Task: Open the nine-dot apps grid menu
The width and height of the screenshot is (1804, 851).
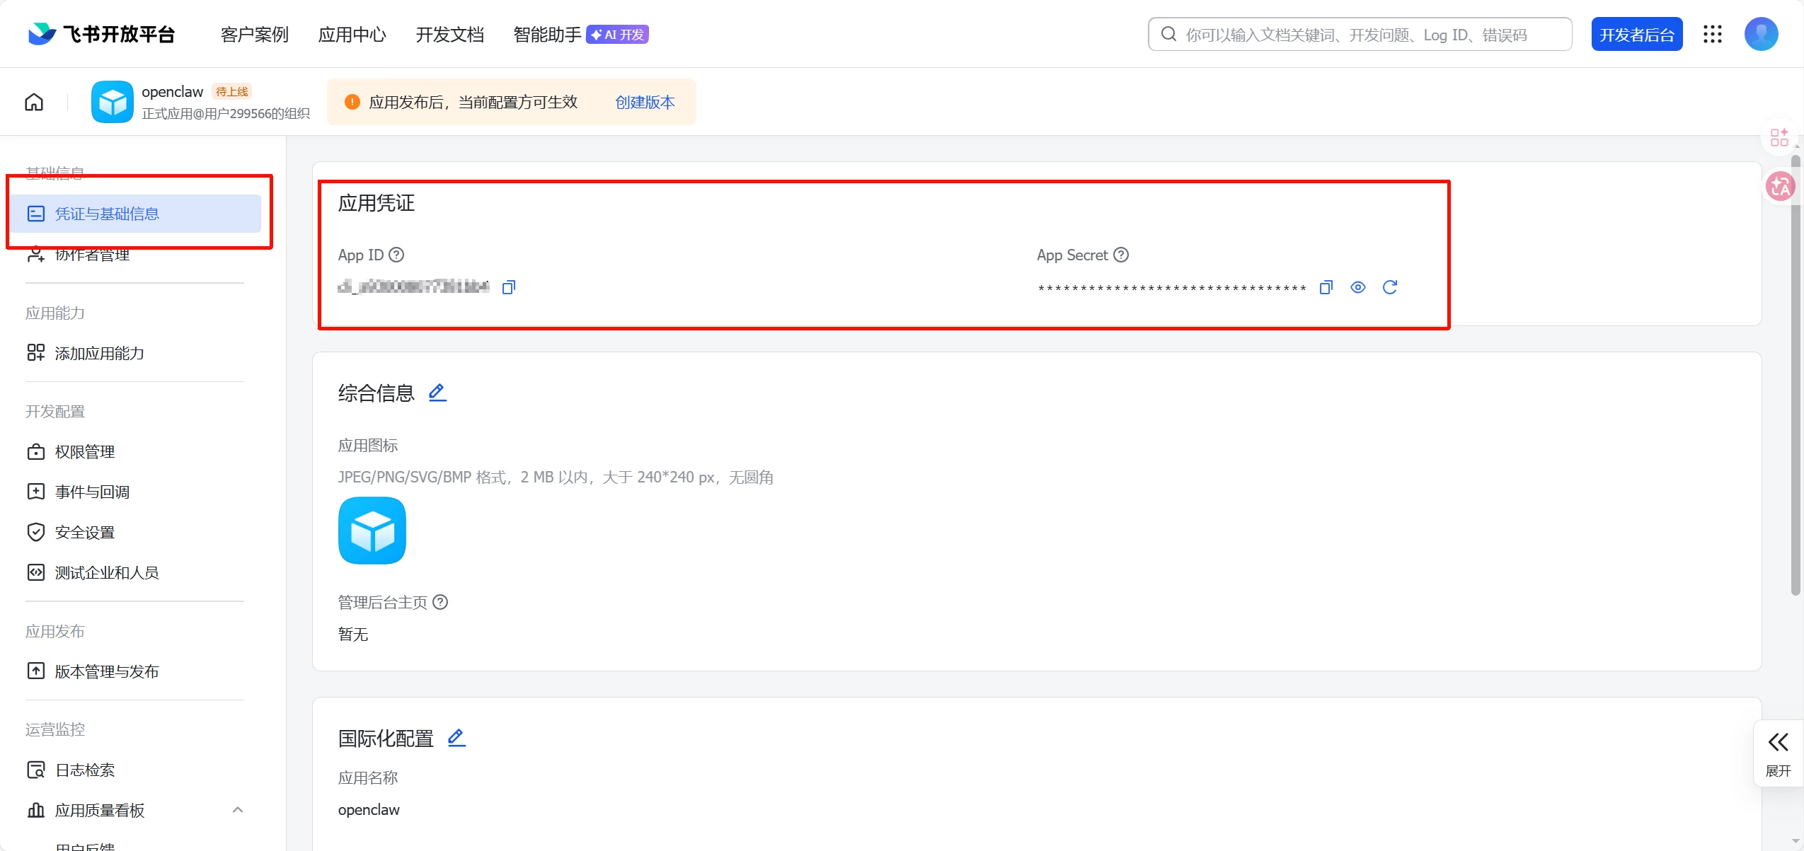Action: click(x=1712, y=34)
